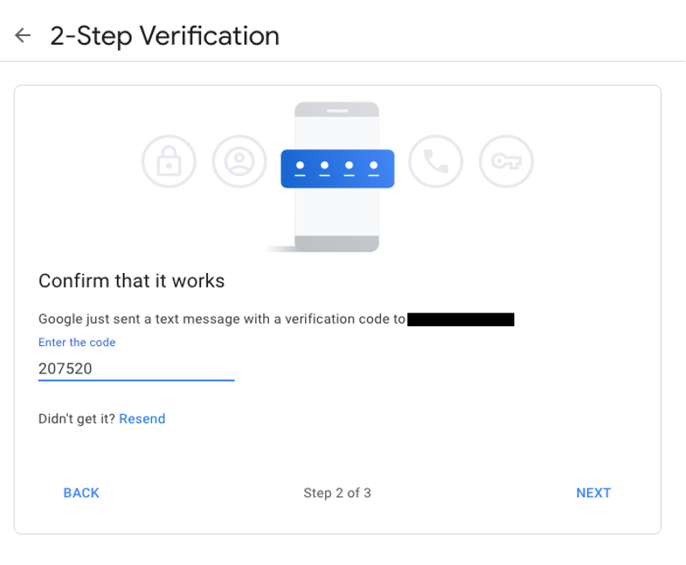686x565 pixels.
Task: Click the Resend link
Action: 142,419
